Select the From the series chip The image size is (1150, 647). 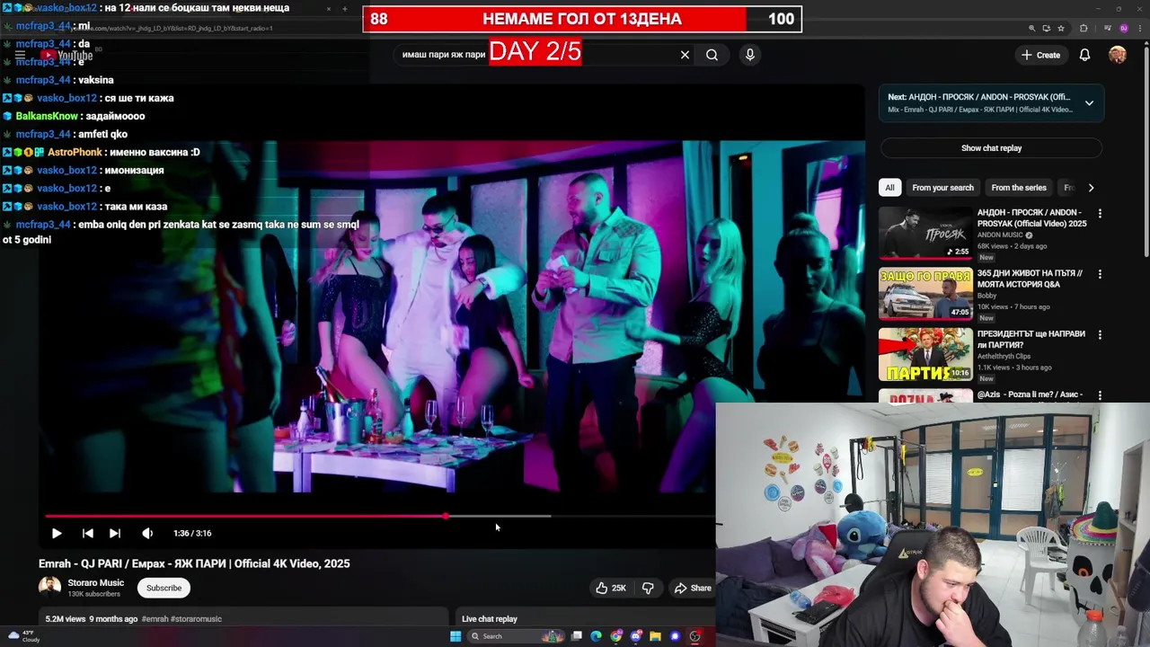(x=1019, y=188)
